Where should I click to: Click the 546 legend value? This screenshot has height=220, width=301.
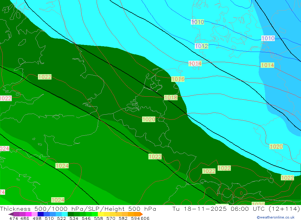click(86, 218)
